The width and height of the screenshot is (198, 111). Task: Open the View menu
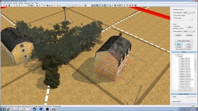pos(32,3)
